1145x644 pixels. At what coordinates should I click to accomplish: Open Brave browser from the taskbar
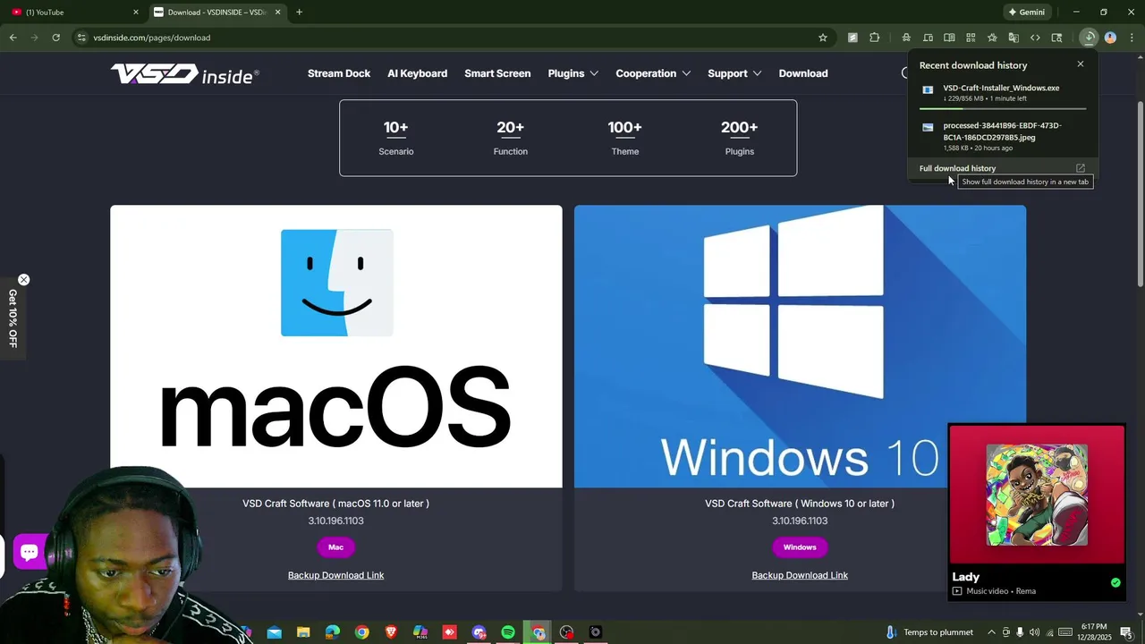click(x=391, y=632)
